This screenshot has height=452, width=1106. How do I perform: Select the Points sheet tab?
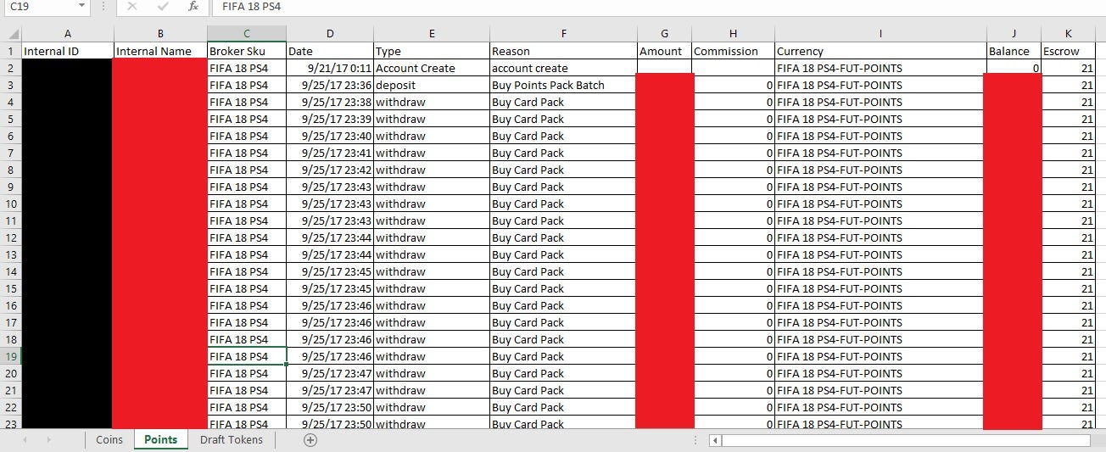[161, 439]
